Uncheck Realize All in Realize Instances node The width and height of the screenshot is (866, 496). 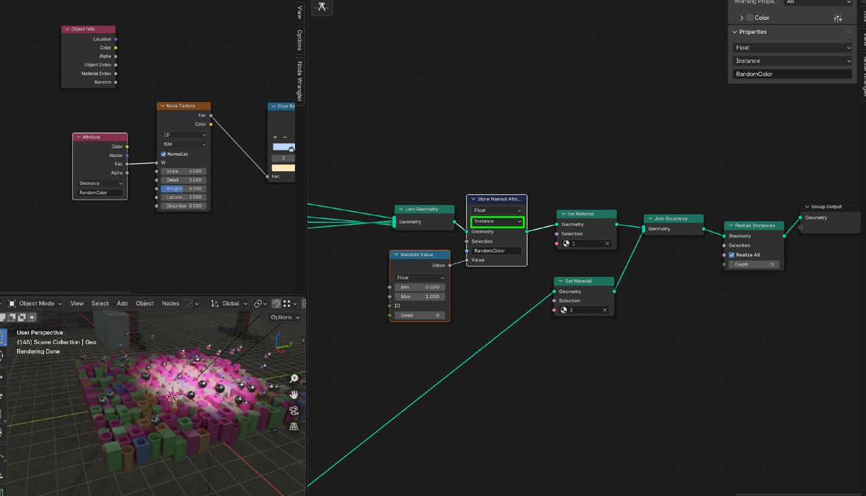pyautogui.click(x=731, y=255)
